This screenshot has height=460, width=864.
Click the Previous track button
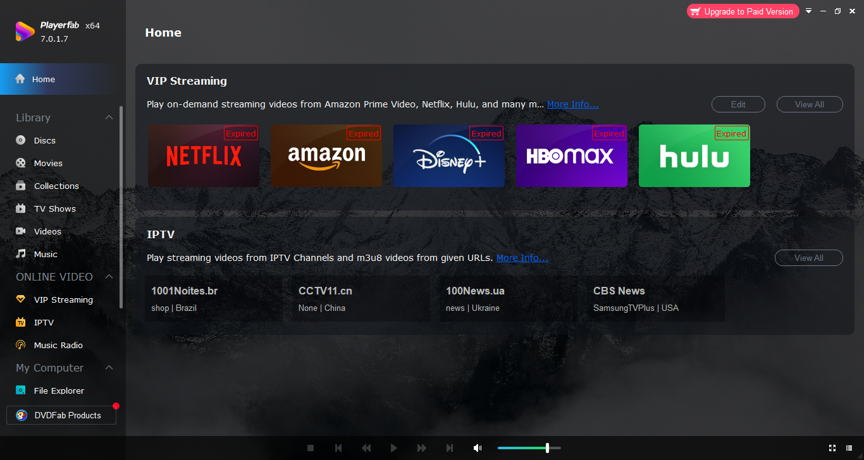338,448
